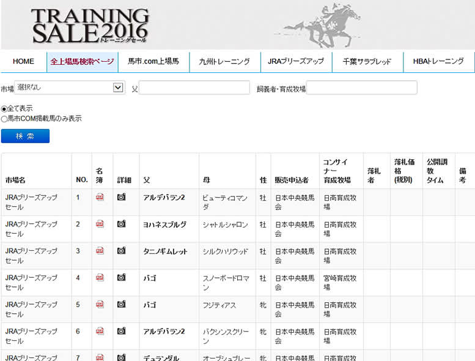Viewport: 475px width, 361px height.
Task: Click sire link ヨハネスブルグ
Action: pyautogui.click(x=165, y=225)
